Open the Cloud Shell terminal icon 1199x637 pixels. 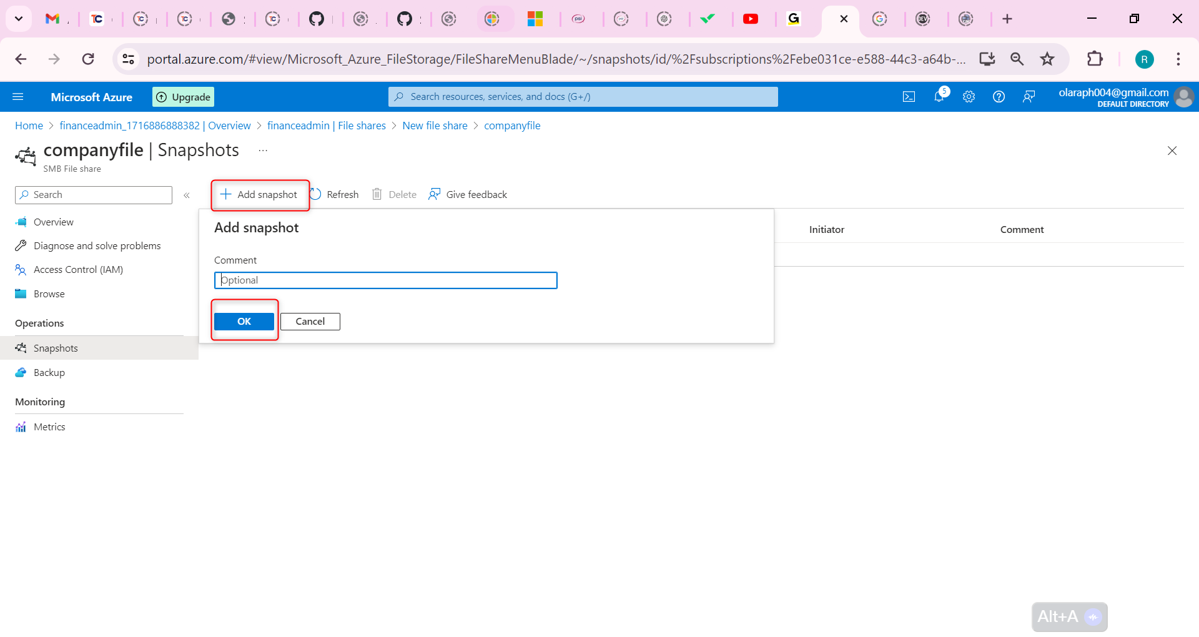coord(909,96)
